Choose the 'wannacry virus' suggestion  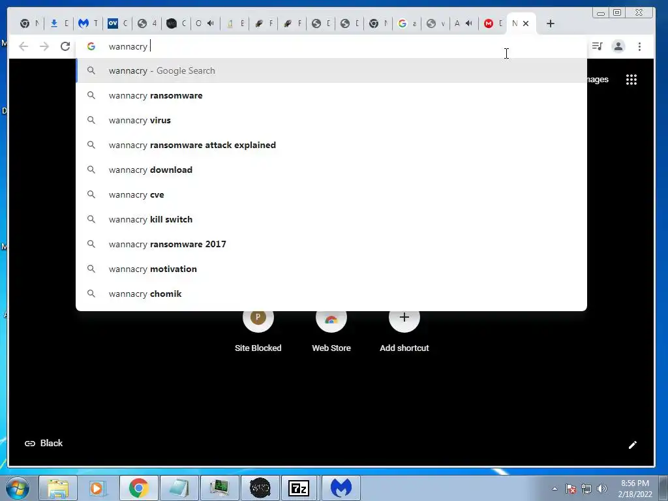pyautogui.click(x=331, y=120)
